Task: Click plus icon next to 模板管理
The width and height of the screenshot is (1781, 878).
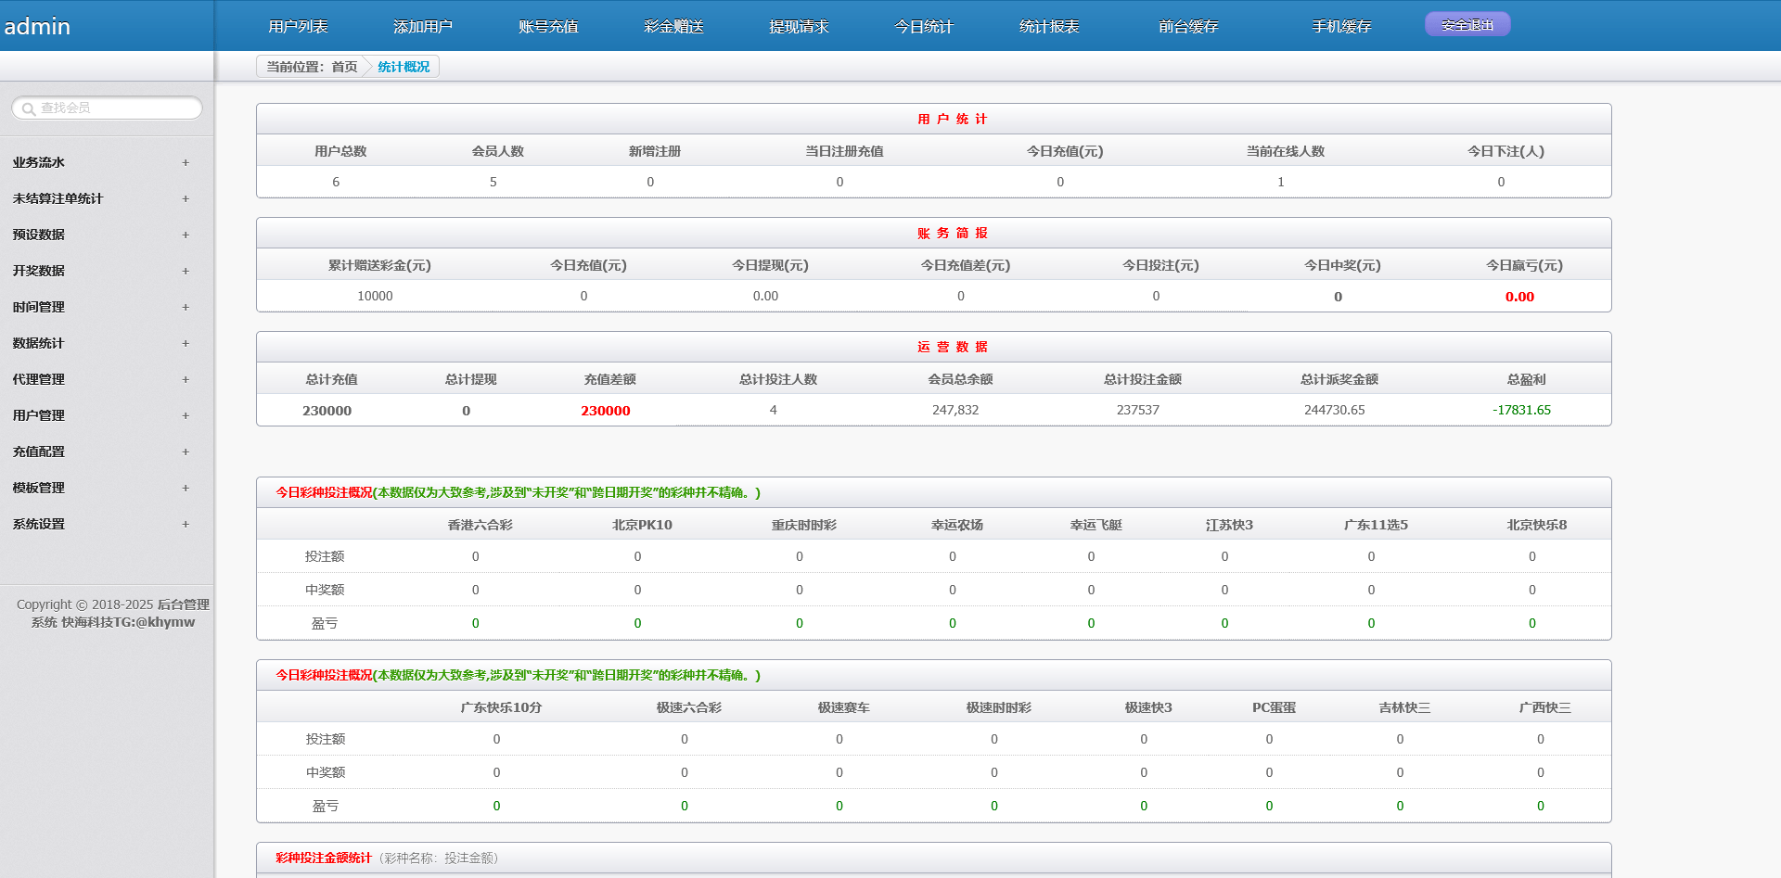Action: (x=186, y=488)
